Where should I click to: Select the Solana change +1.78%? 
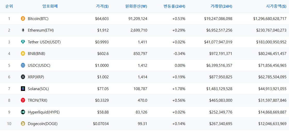click(x=179, y=89)
